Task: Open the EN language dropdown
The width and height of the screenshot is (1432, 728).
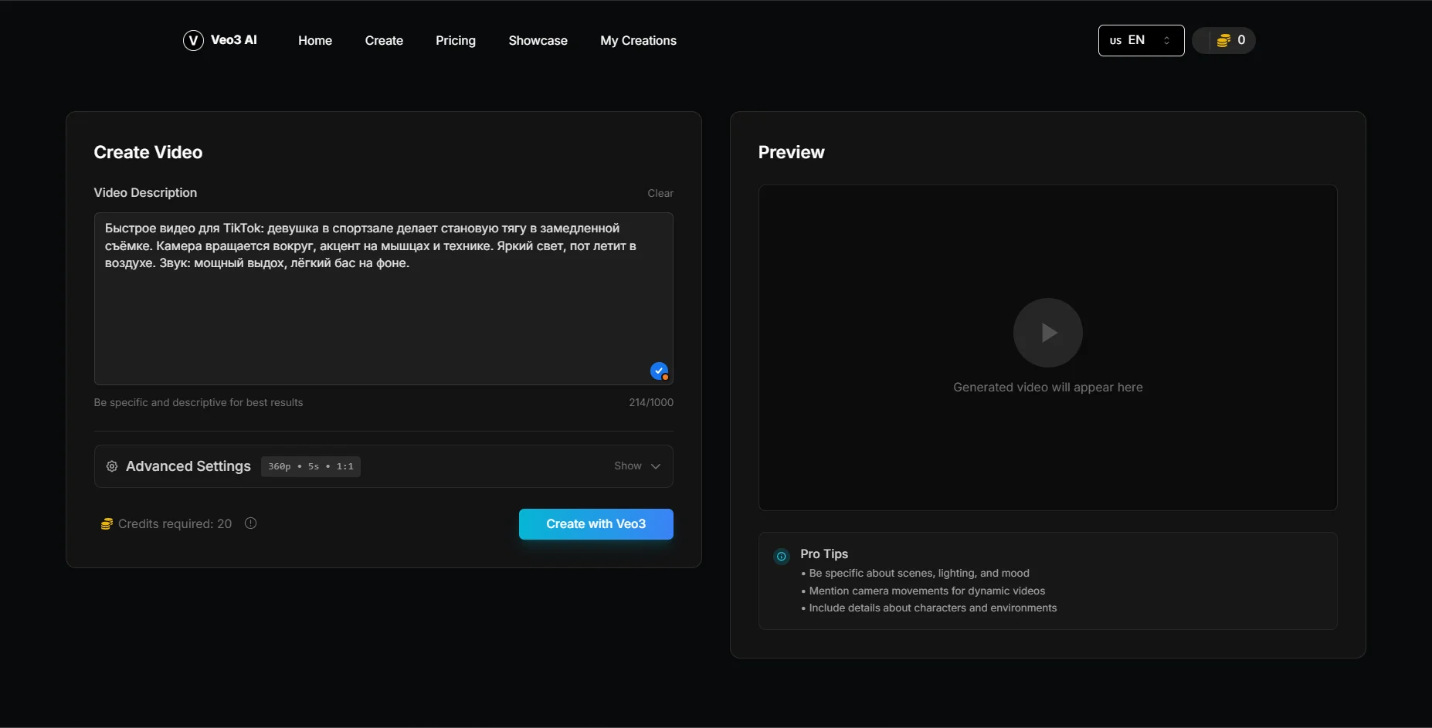Action: (1141, 40)
